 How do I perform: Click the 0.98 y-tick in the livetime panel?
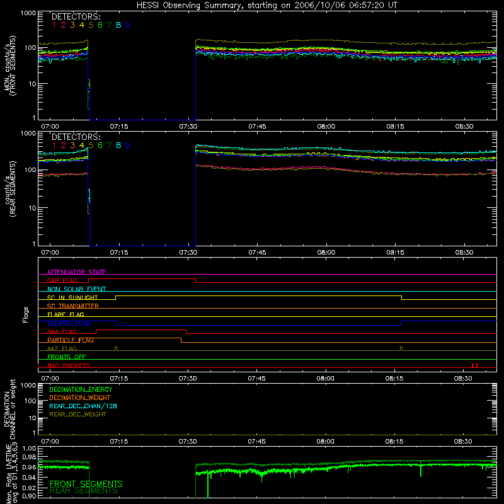point(29,457)
